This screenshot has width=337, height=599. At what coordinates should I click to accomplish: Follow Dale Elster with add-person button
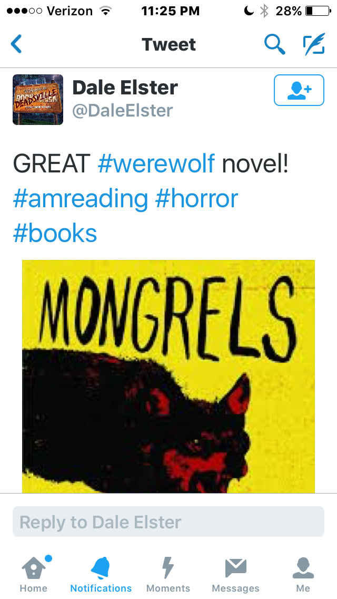tap(299, 90)
